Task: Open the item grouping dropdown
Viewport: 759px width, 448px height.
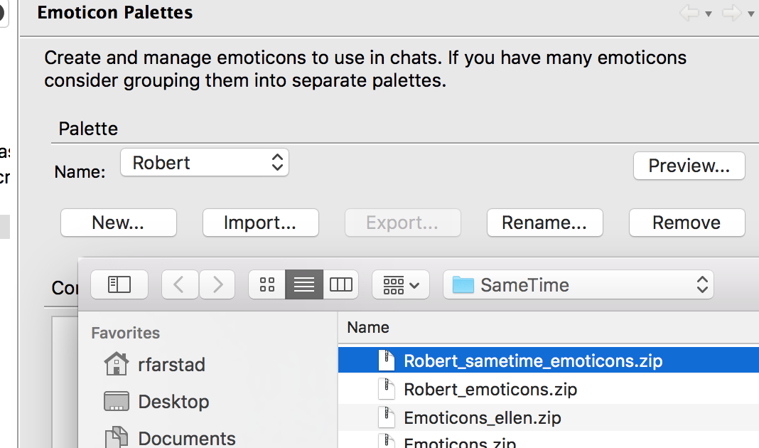Action: [x=401, y=285]
